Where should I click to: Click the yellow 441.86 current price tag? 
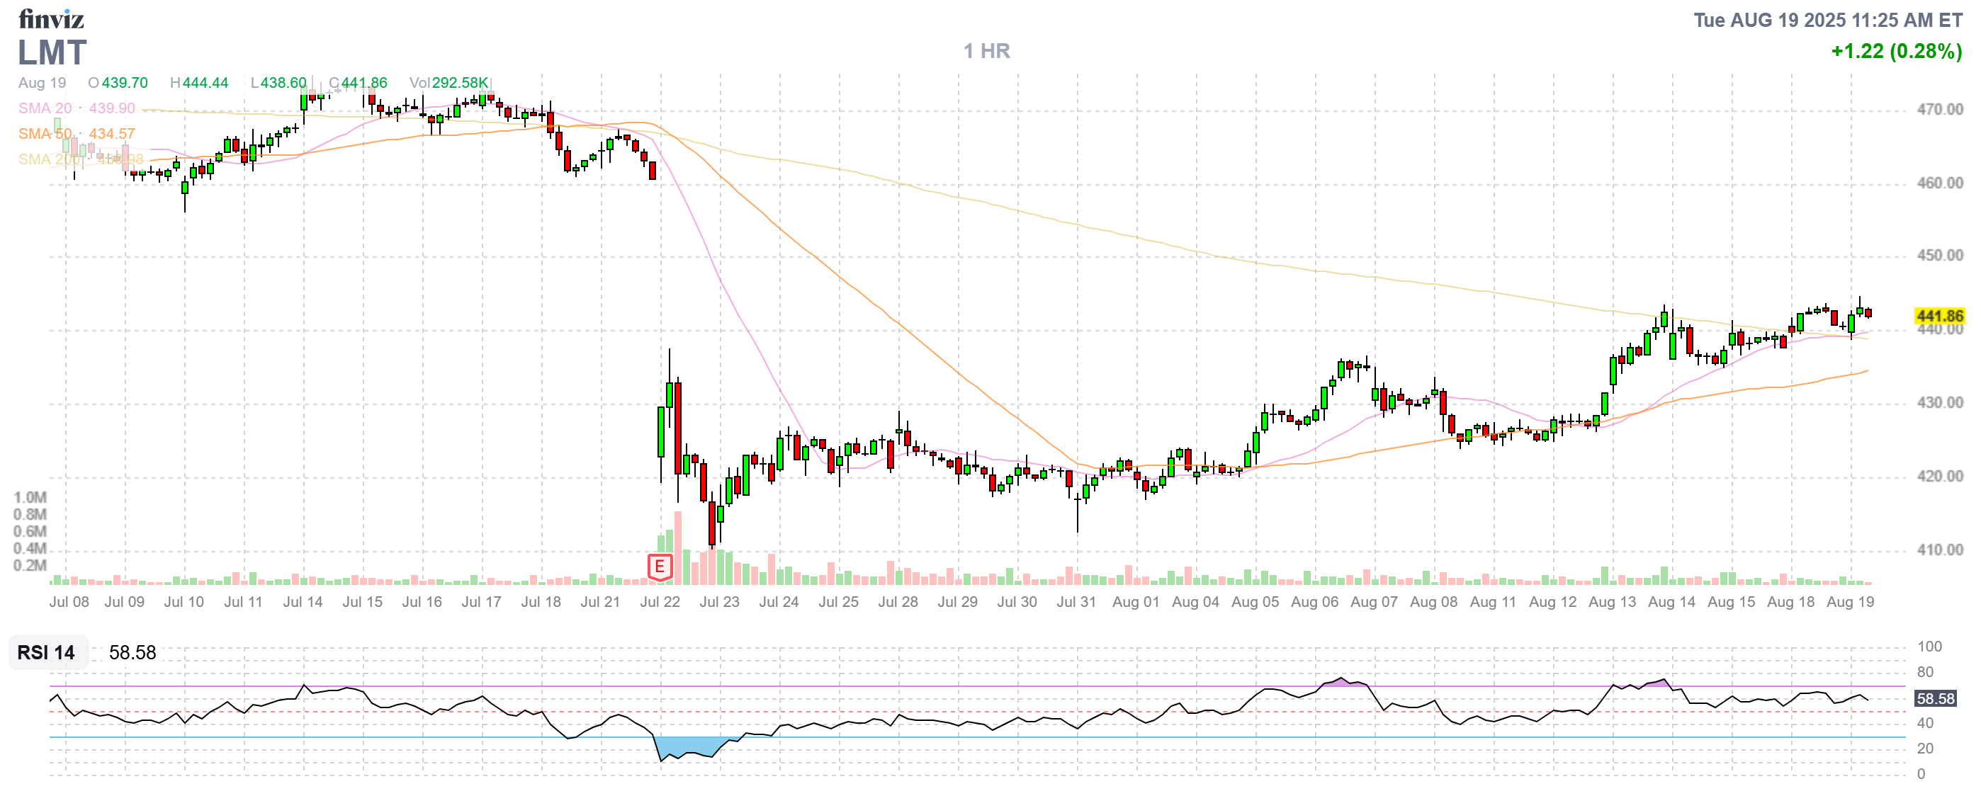[1938, 316]
